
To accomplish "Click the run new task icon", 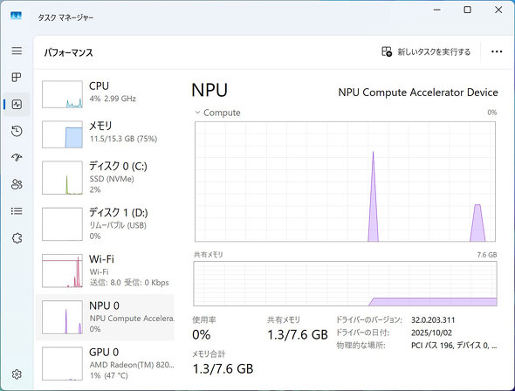I will coord(387,51).
